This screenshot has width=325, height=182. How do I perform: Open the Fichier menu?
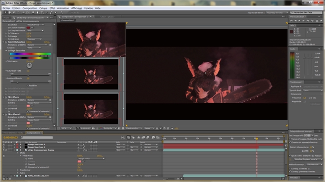coord(6,8)
